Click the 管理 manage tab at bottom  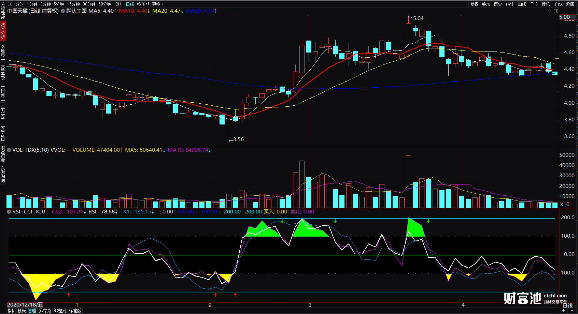[x=32, y=311]
